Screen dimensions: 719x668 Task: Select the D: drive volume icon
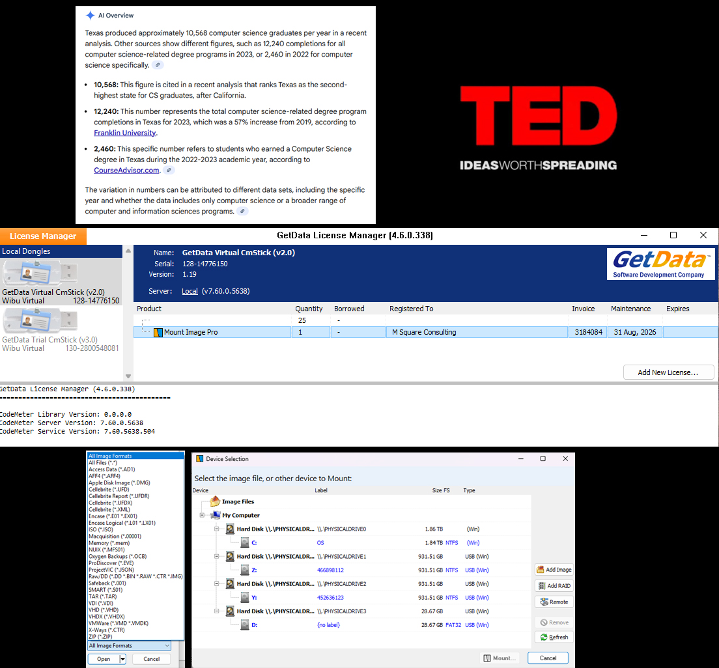pos(244,625)
